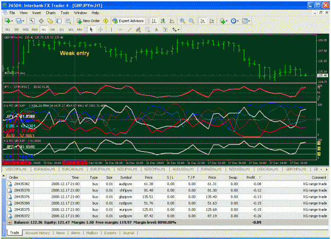This screenshot has width=331, height=239.
Task: Close the Terminal panel with X
Action: point(3,175)
